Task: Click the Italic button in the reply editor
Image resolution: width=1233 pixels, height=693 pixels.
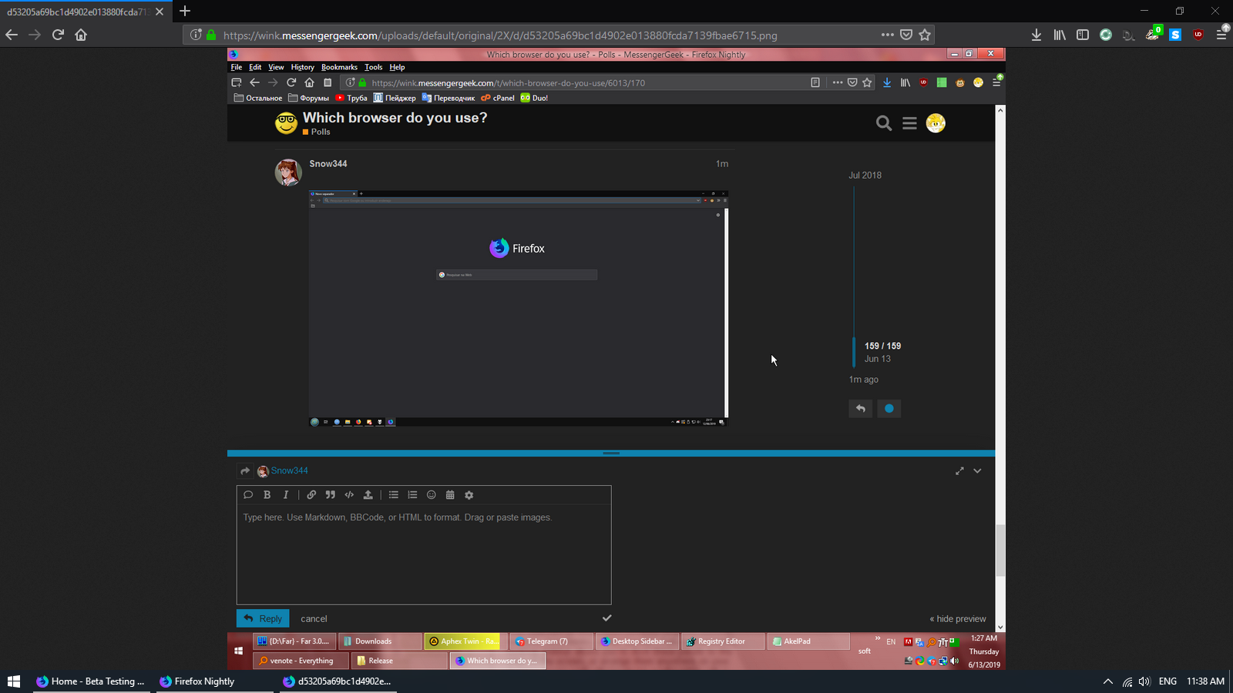Action: pos(286,495)
